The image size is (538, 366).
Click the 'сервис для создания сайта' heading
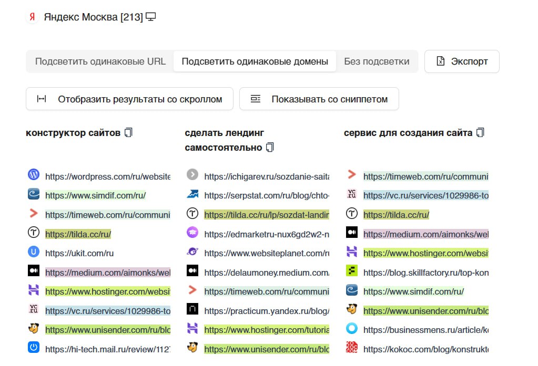point(408,133)
